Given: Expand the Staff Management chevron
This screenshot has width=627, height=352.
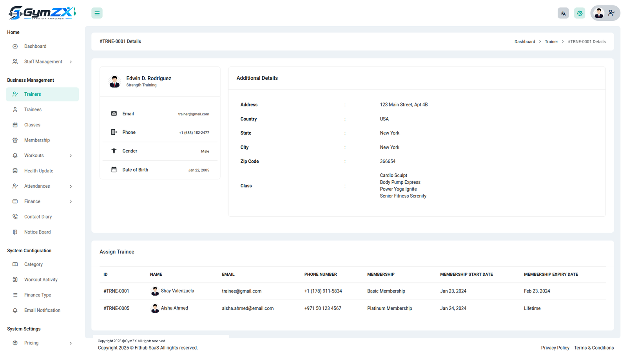Looking at the screenshot, I should pyautogui.click(x=71, y=62).
